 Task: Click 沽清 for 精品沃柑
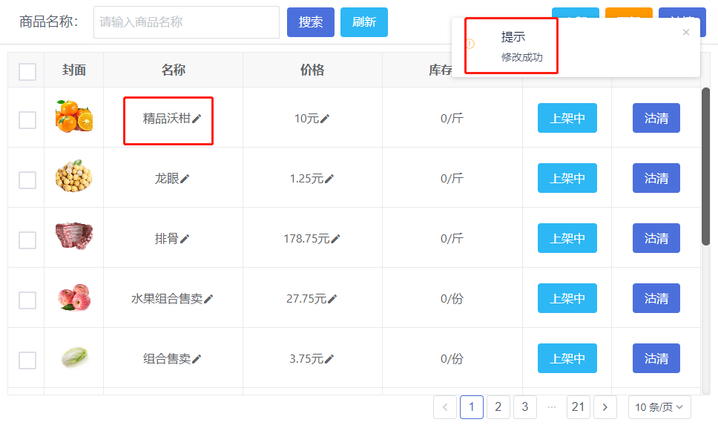tap(656, 118)
